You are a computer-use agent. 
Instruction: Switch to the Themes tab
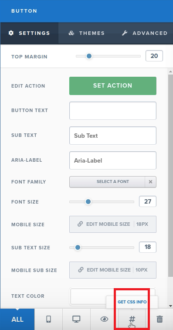pyautogui.click(x=86, y=33)
